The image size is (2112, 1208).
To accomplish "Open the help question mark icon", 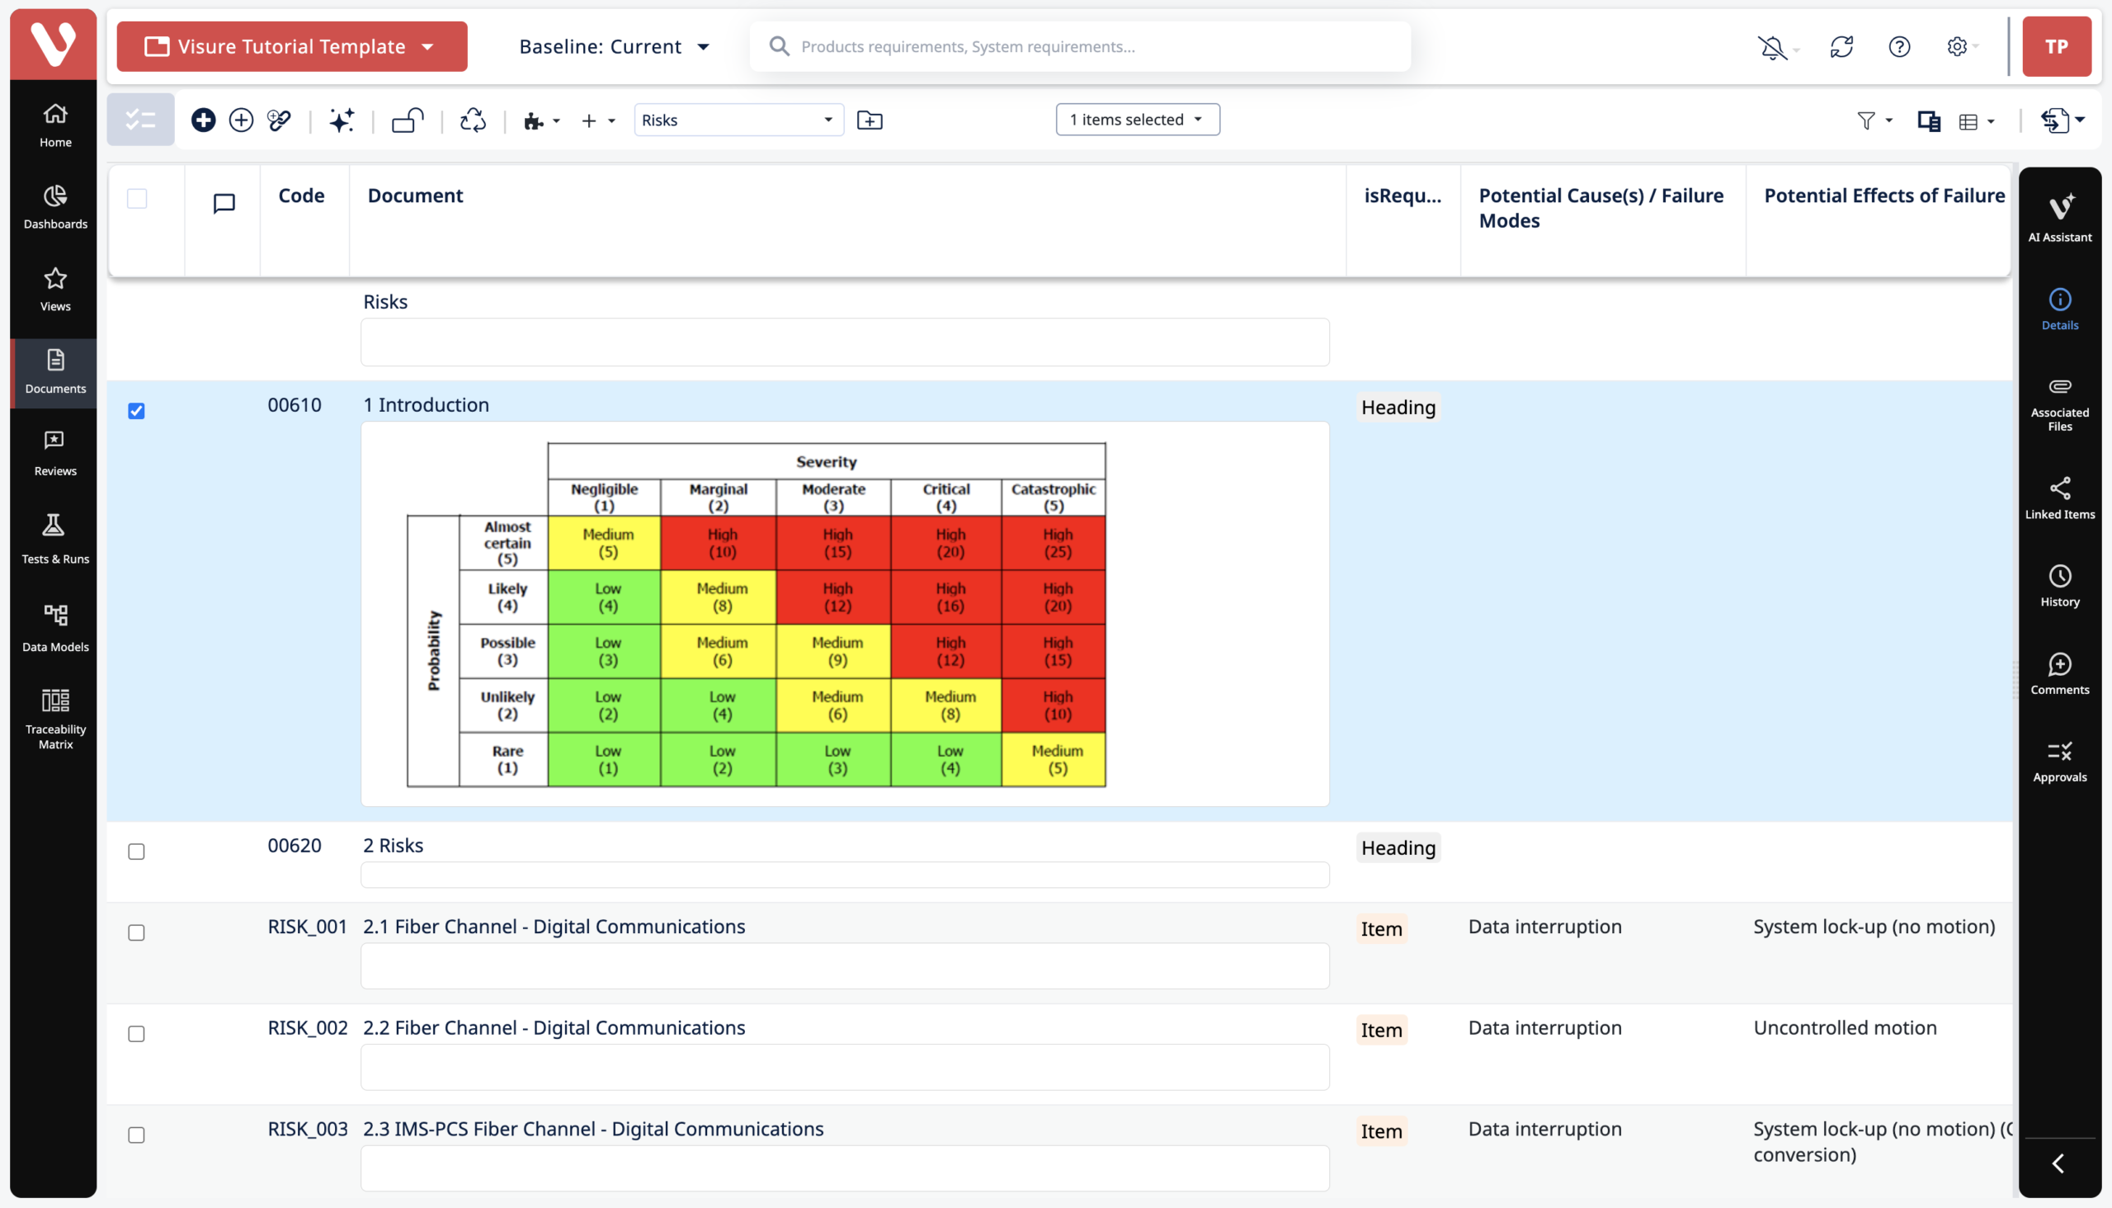I will pyautogui.click(x=1899, y=47).
